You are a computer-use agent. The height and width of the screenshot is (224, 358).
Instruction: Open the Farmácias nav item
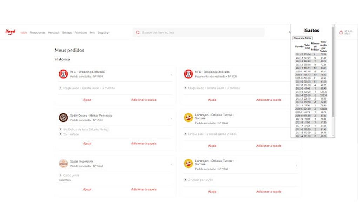(x=81, y=33)
